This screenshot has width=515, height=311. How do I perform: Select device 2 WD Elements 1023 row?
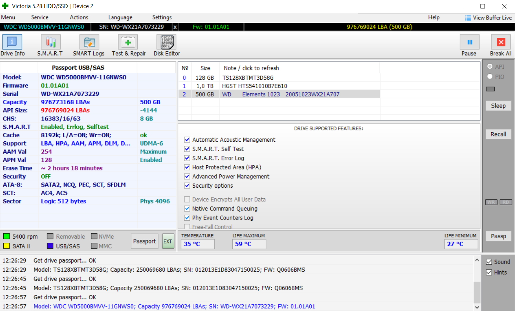point(279,94)
